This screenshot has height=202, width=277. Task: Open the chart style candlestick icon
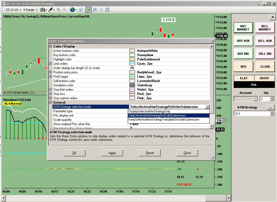(42, 10)
